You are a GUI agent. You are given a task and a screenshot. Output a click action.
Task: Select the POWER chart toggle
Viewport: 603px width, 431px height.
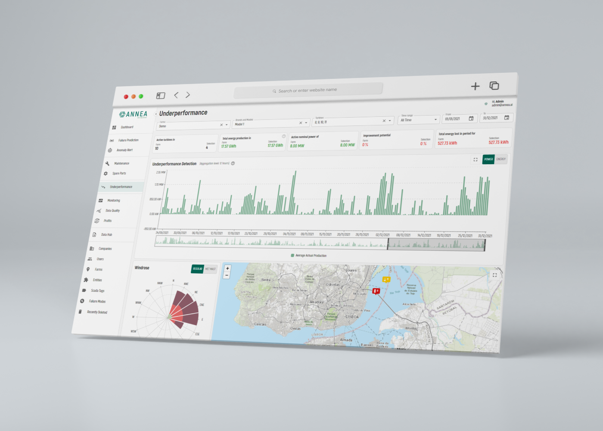pos(488,159)
